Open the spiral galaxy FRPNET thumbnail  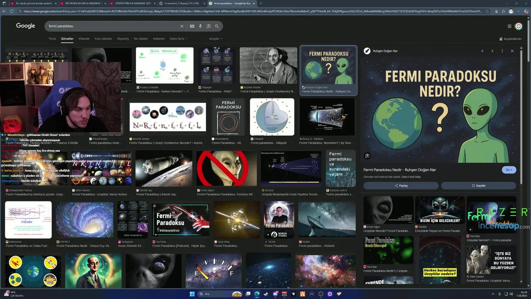click(x=85, y=220)
